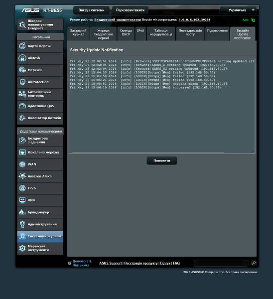273x299 pixels.
Task: Open Системний журнал log icon
Action: [x=22, y=236]
